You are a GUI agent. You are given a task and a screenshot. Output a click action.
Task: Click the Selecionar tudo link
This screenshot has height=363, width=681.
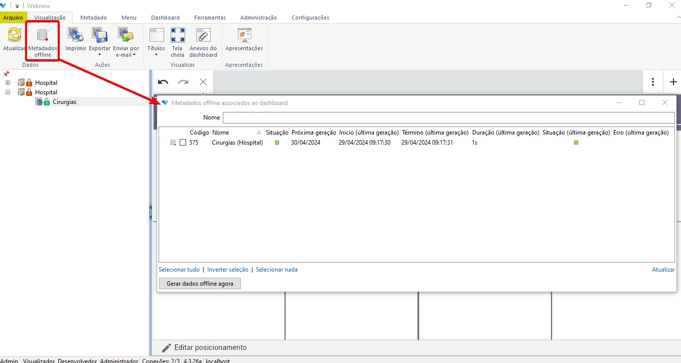click(x=179, y=270)
